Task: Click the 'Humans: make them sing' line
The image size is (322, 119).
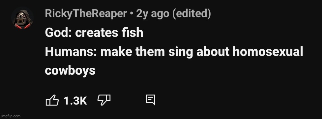Action: [x=174, y=52]
